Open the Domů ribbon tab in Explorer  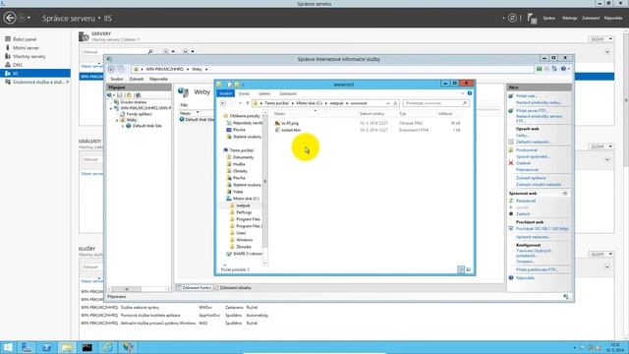[244, 93]
